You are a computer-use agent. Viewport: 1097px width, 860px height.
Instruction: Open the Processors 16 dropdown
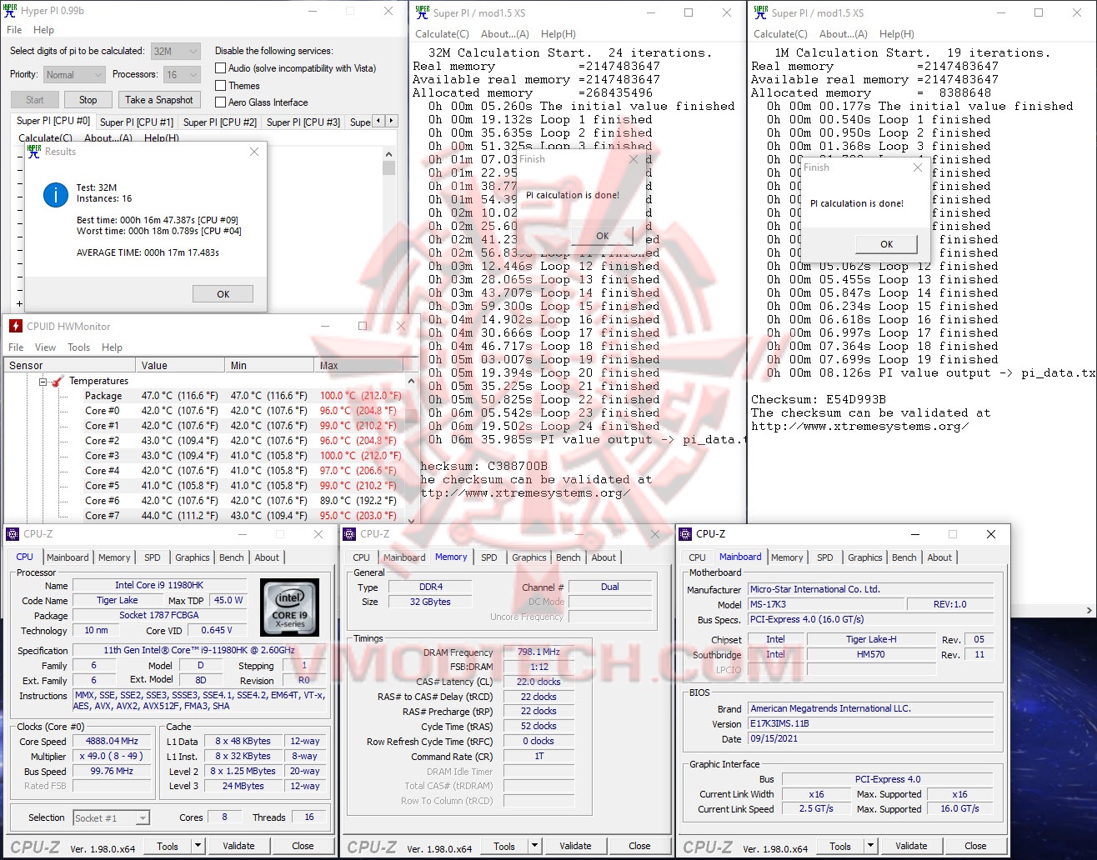[x=181, y=74]
